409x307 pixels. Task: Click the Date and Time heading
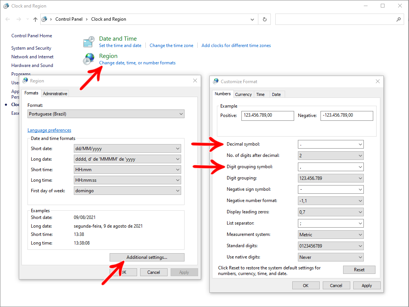[118, 39]
